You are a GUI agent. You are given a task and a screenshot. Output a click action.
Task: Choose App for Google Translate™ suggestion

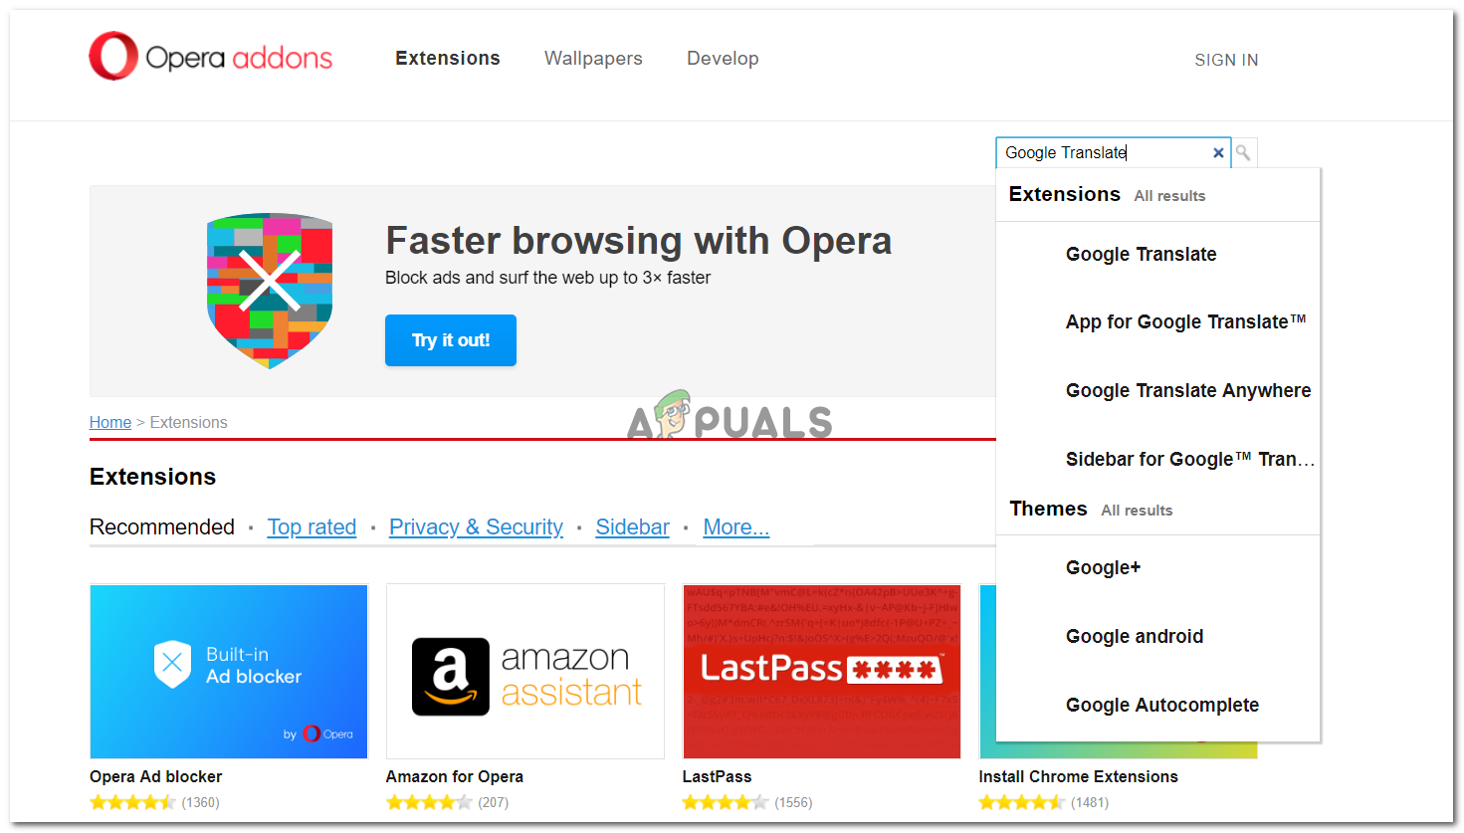click(1185, 321)
